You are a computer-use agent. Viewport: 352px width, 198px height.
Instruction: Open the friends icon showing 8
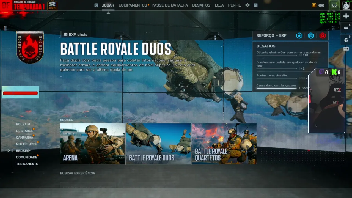coord(346,40)
